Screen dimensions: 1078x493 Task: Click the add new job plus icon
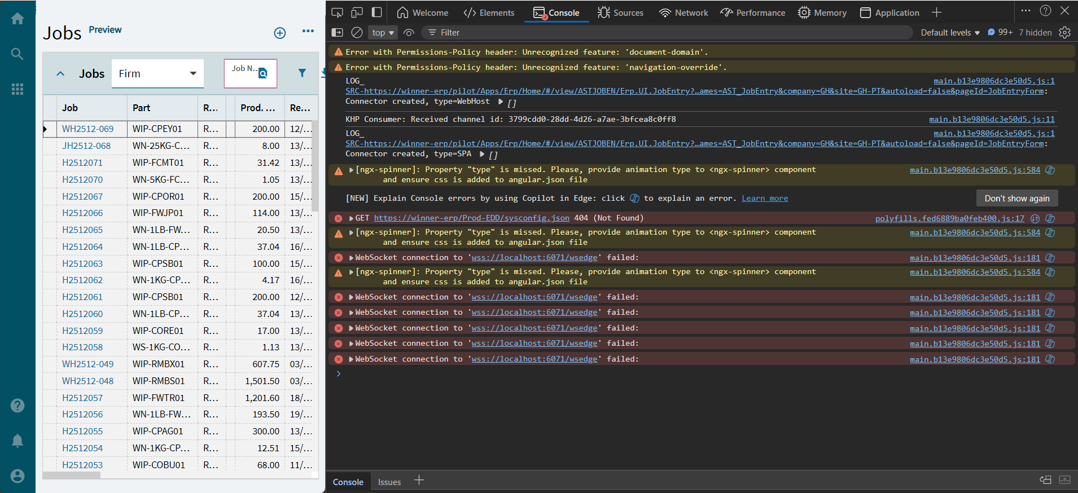tap(280, 33)
